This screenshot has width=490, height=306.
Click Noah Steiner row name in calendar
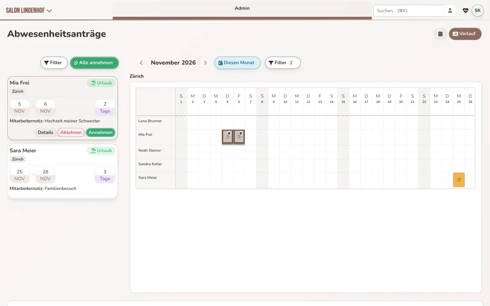point(150,150)
